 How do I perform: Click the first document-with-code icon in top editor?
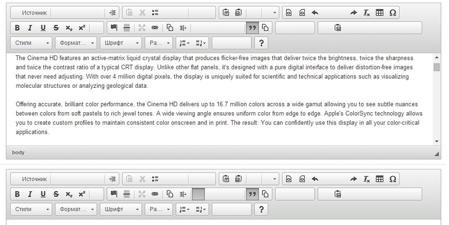[x=289, y=12]
